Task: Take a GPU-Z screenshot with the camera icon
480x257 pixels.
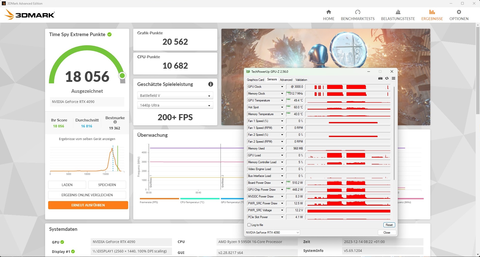Action: click(380, 78)
